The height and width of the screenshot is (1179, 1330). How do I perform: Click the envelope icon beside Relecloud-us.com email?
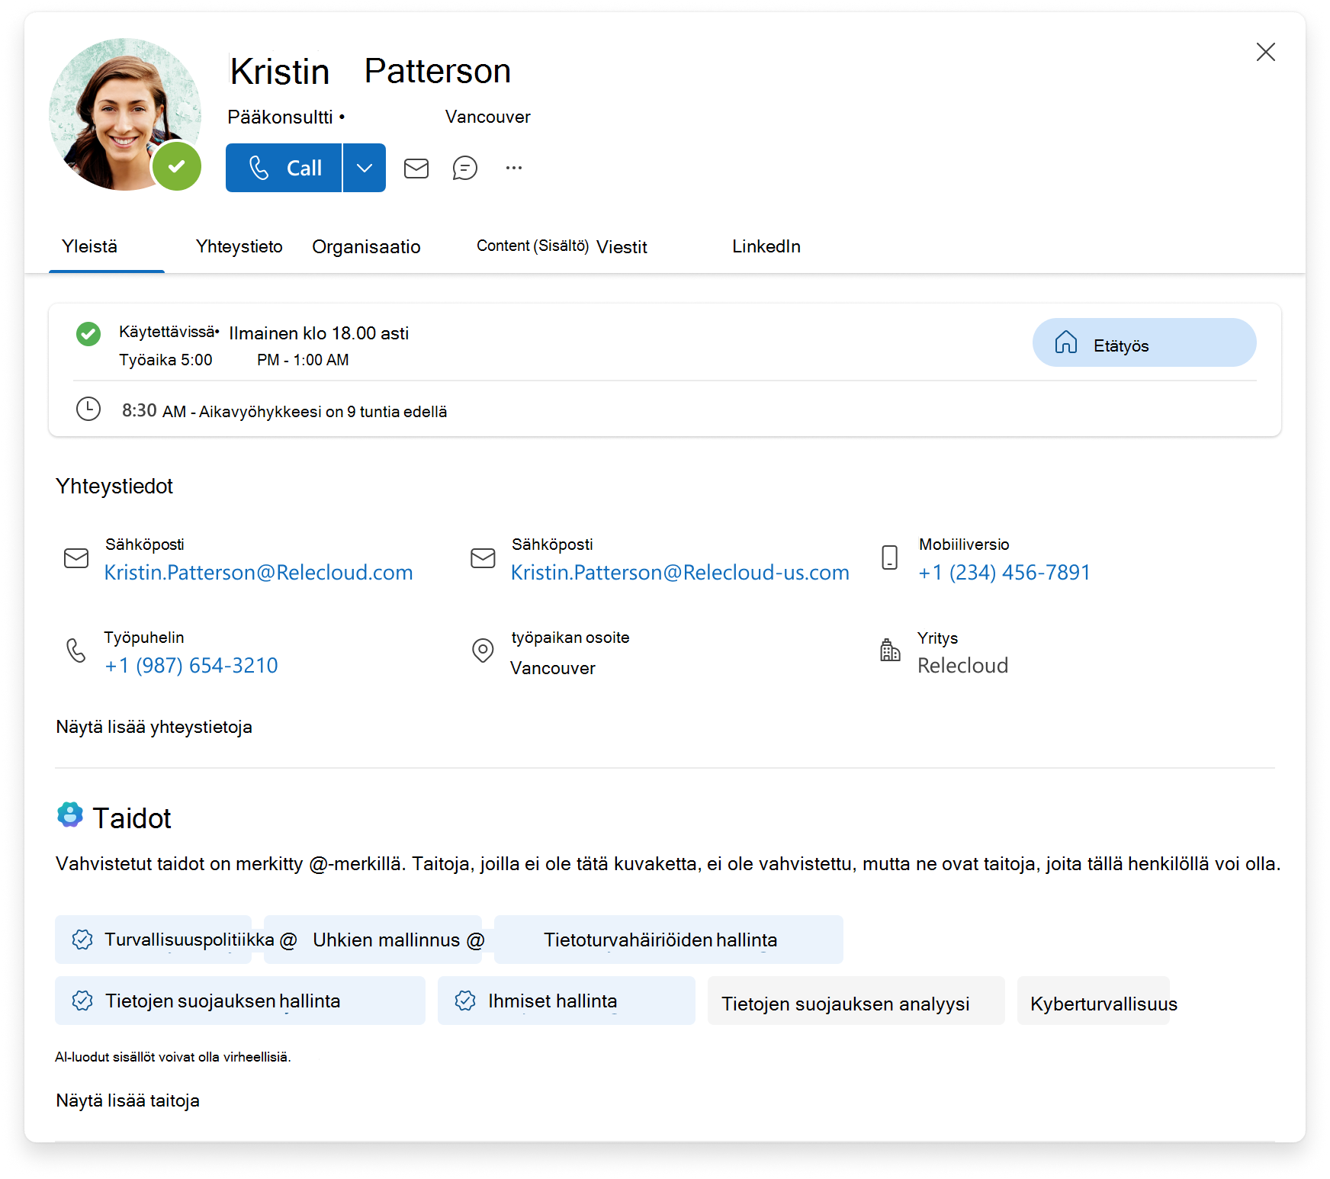coord(483,558)
